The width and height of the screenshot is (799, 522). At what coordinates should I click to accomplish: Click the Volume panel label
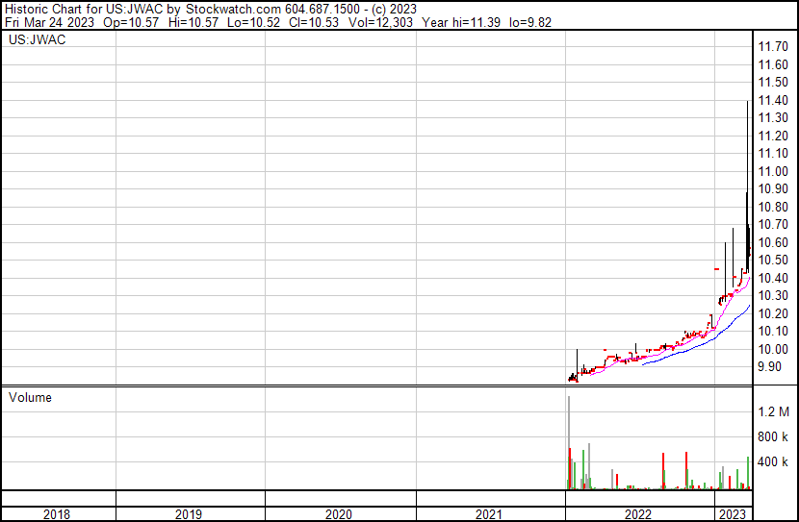click(30, 397)
